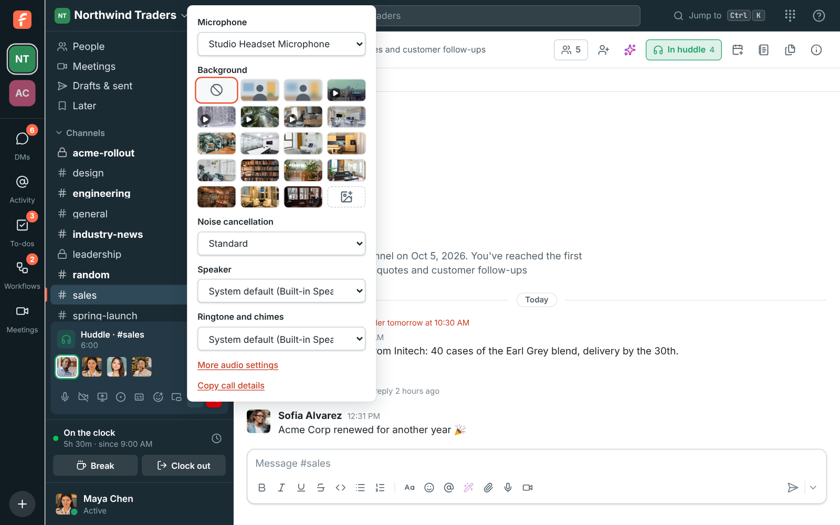View timesheet history clock icon

coord(216,438)
